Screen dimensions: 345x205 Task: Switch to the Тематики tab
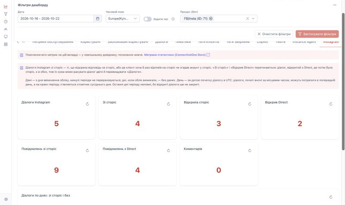pyautogui.click(x=183, y=42)
